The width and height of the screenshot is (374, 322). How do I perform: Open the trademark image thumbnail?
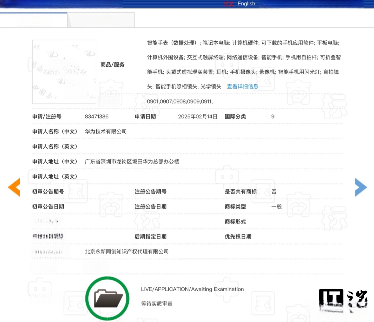click(x=64, y=72)
